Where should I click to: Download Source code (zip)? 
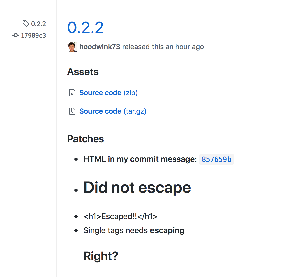coord(108,92)
